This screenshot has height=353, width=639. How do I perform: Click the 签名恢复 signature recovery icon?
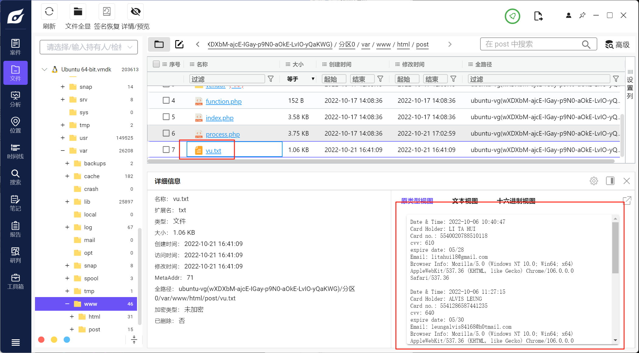point(107,12)
